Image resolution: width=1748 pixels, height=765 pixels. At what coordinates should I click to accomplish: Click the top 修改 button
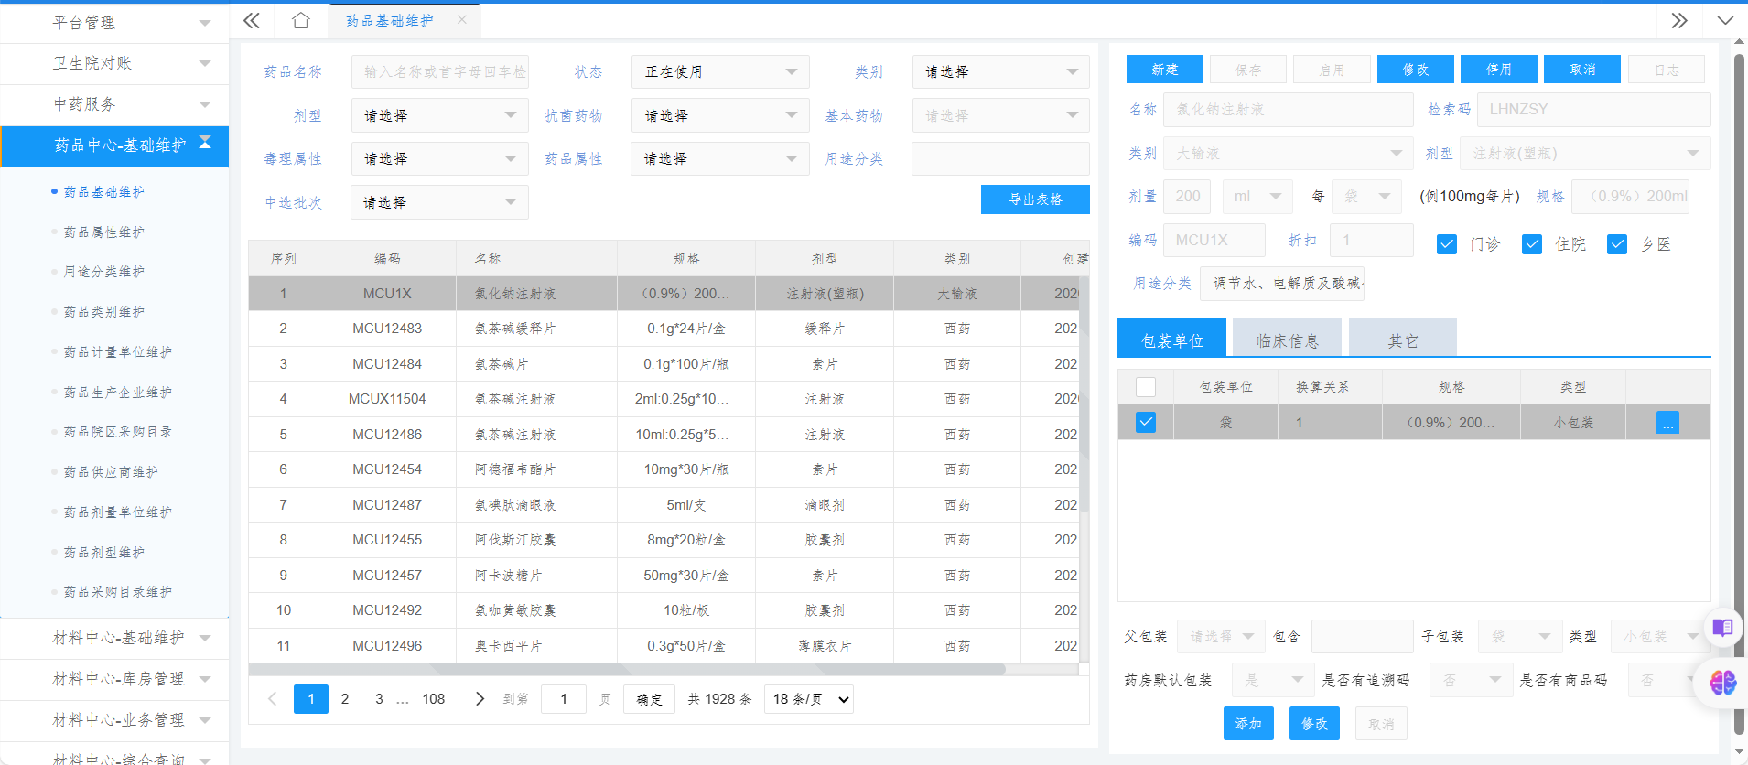(x=1415, y=70)
